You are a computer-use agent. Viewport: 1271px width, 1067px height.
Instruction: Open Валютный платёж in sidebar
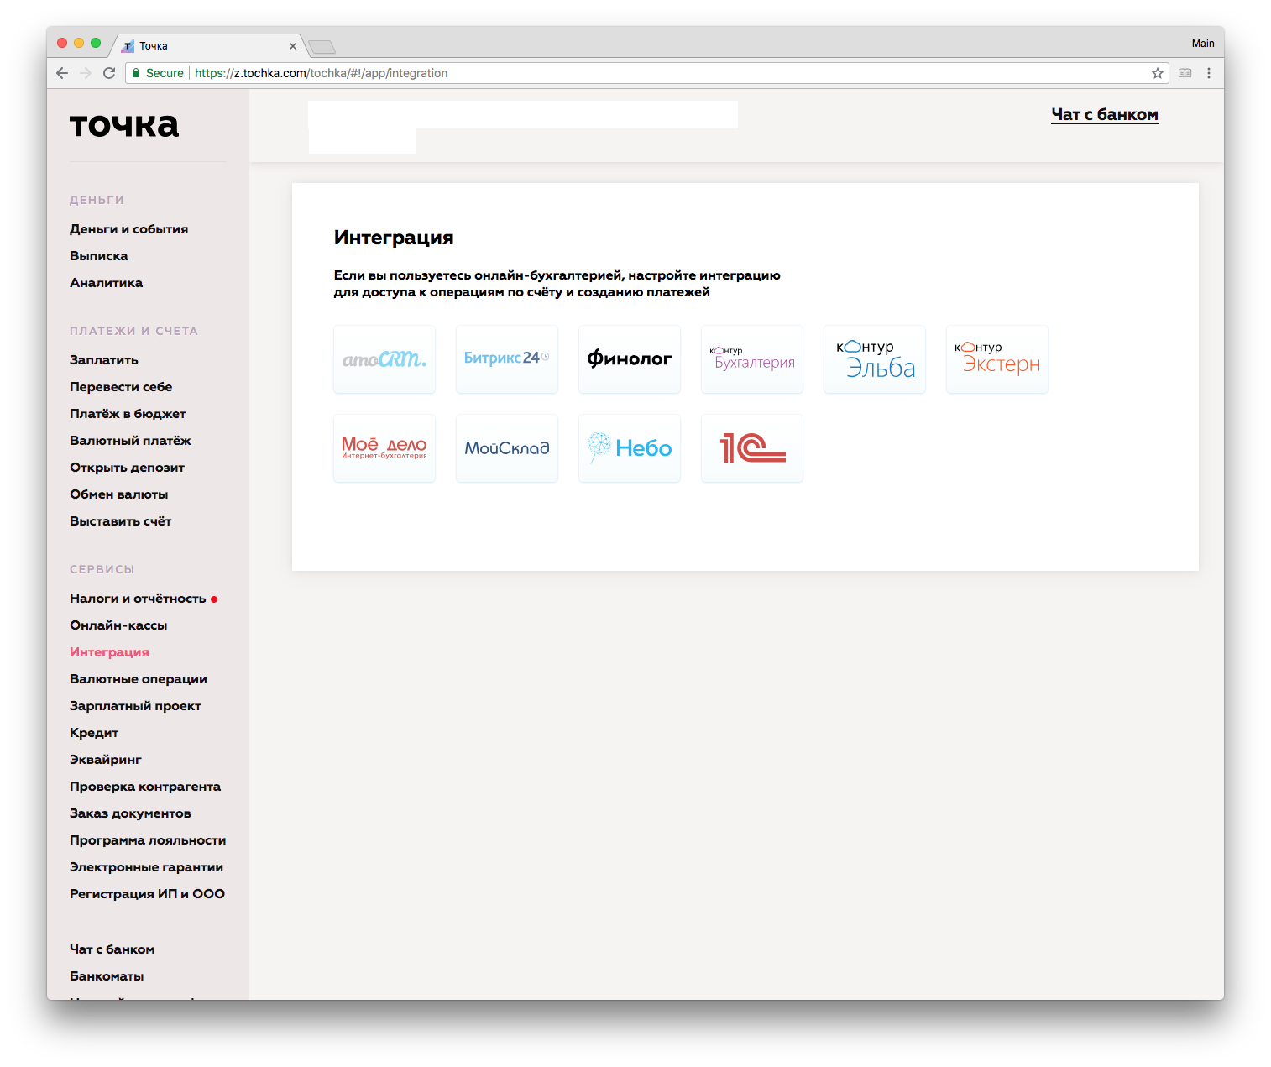point(130,441)
